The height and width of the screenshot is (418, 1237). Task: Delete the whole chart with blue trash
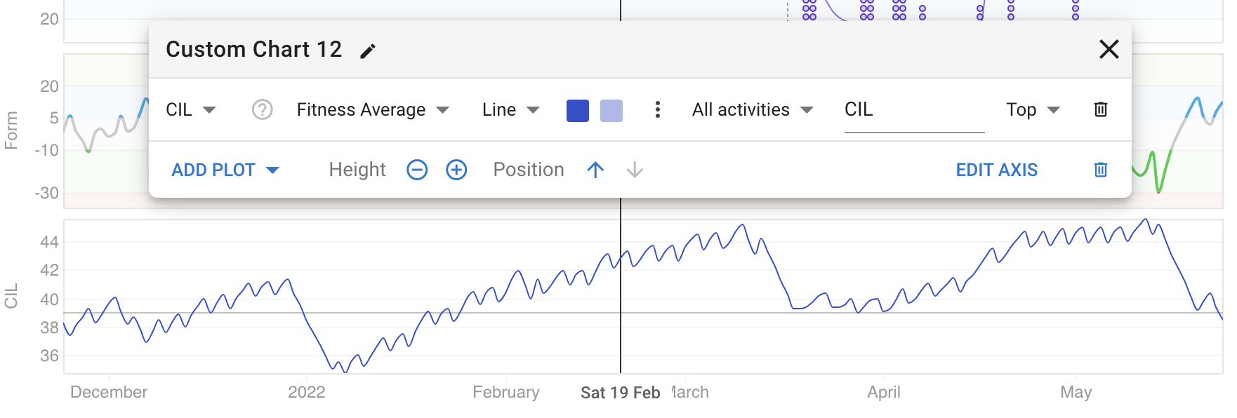click(1101, 170)
